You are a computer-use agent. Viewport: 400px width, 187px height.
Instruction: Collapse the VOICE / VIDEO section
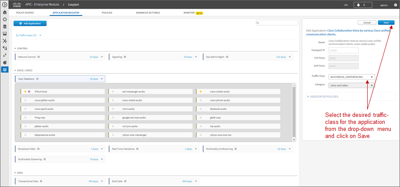click(x=15, y=71)
